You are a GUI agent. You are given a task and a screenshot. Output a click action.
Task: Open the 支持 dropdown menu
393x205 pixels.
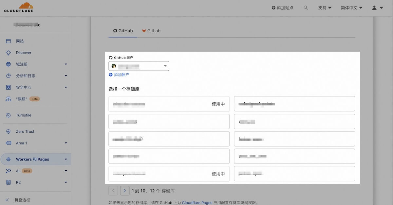click(325, 8)
